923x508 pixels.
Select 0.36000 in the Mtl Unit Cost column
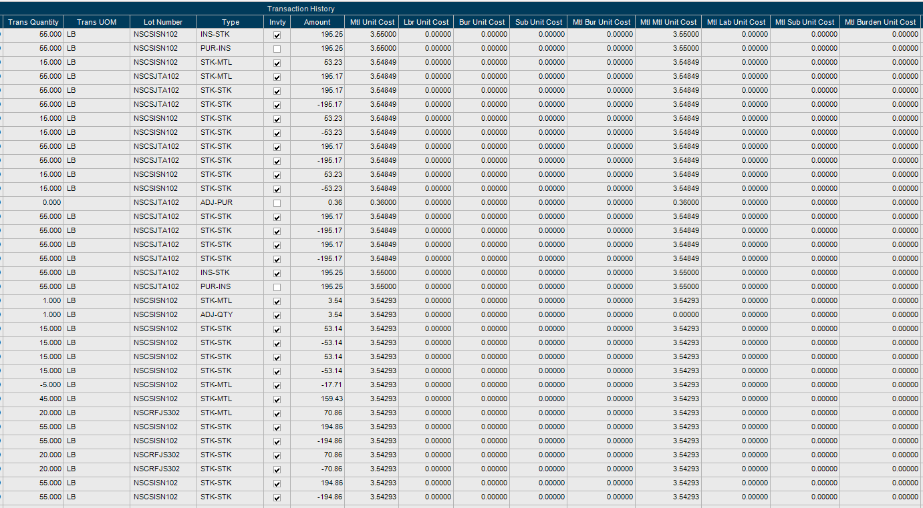pos(372,203)
